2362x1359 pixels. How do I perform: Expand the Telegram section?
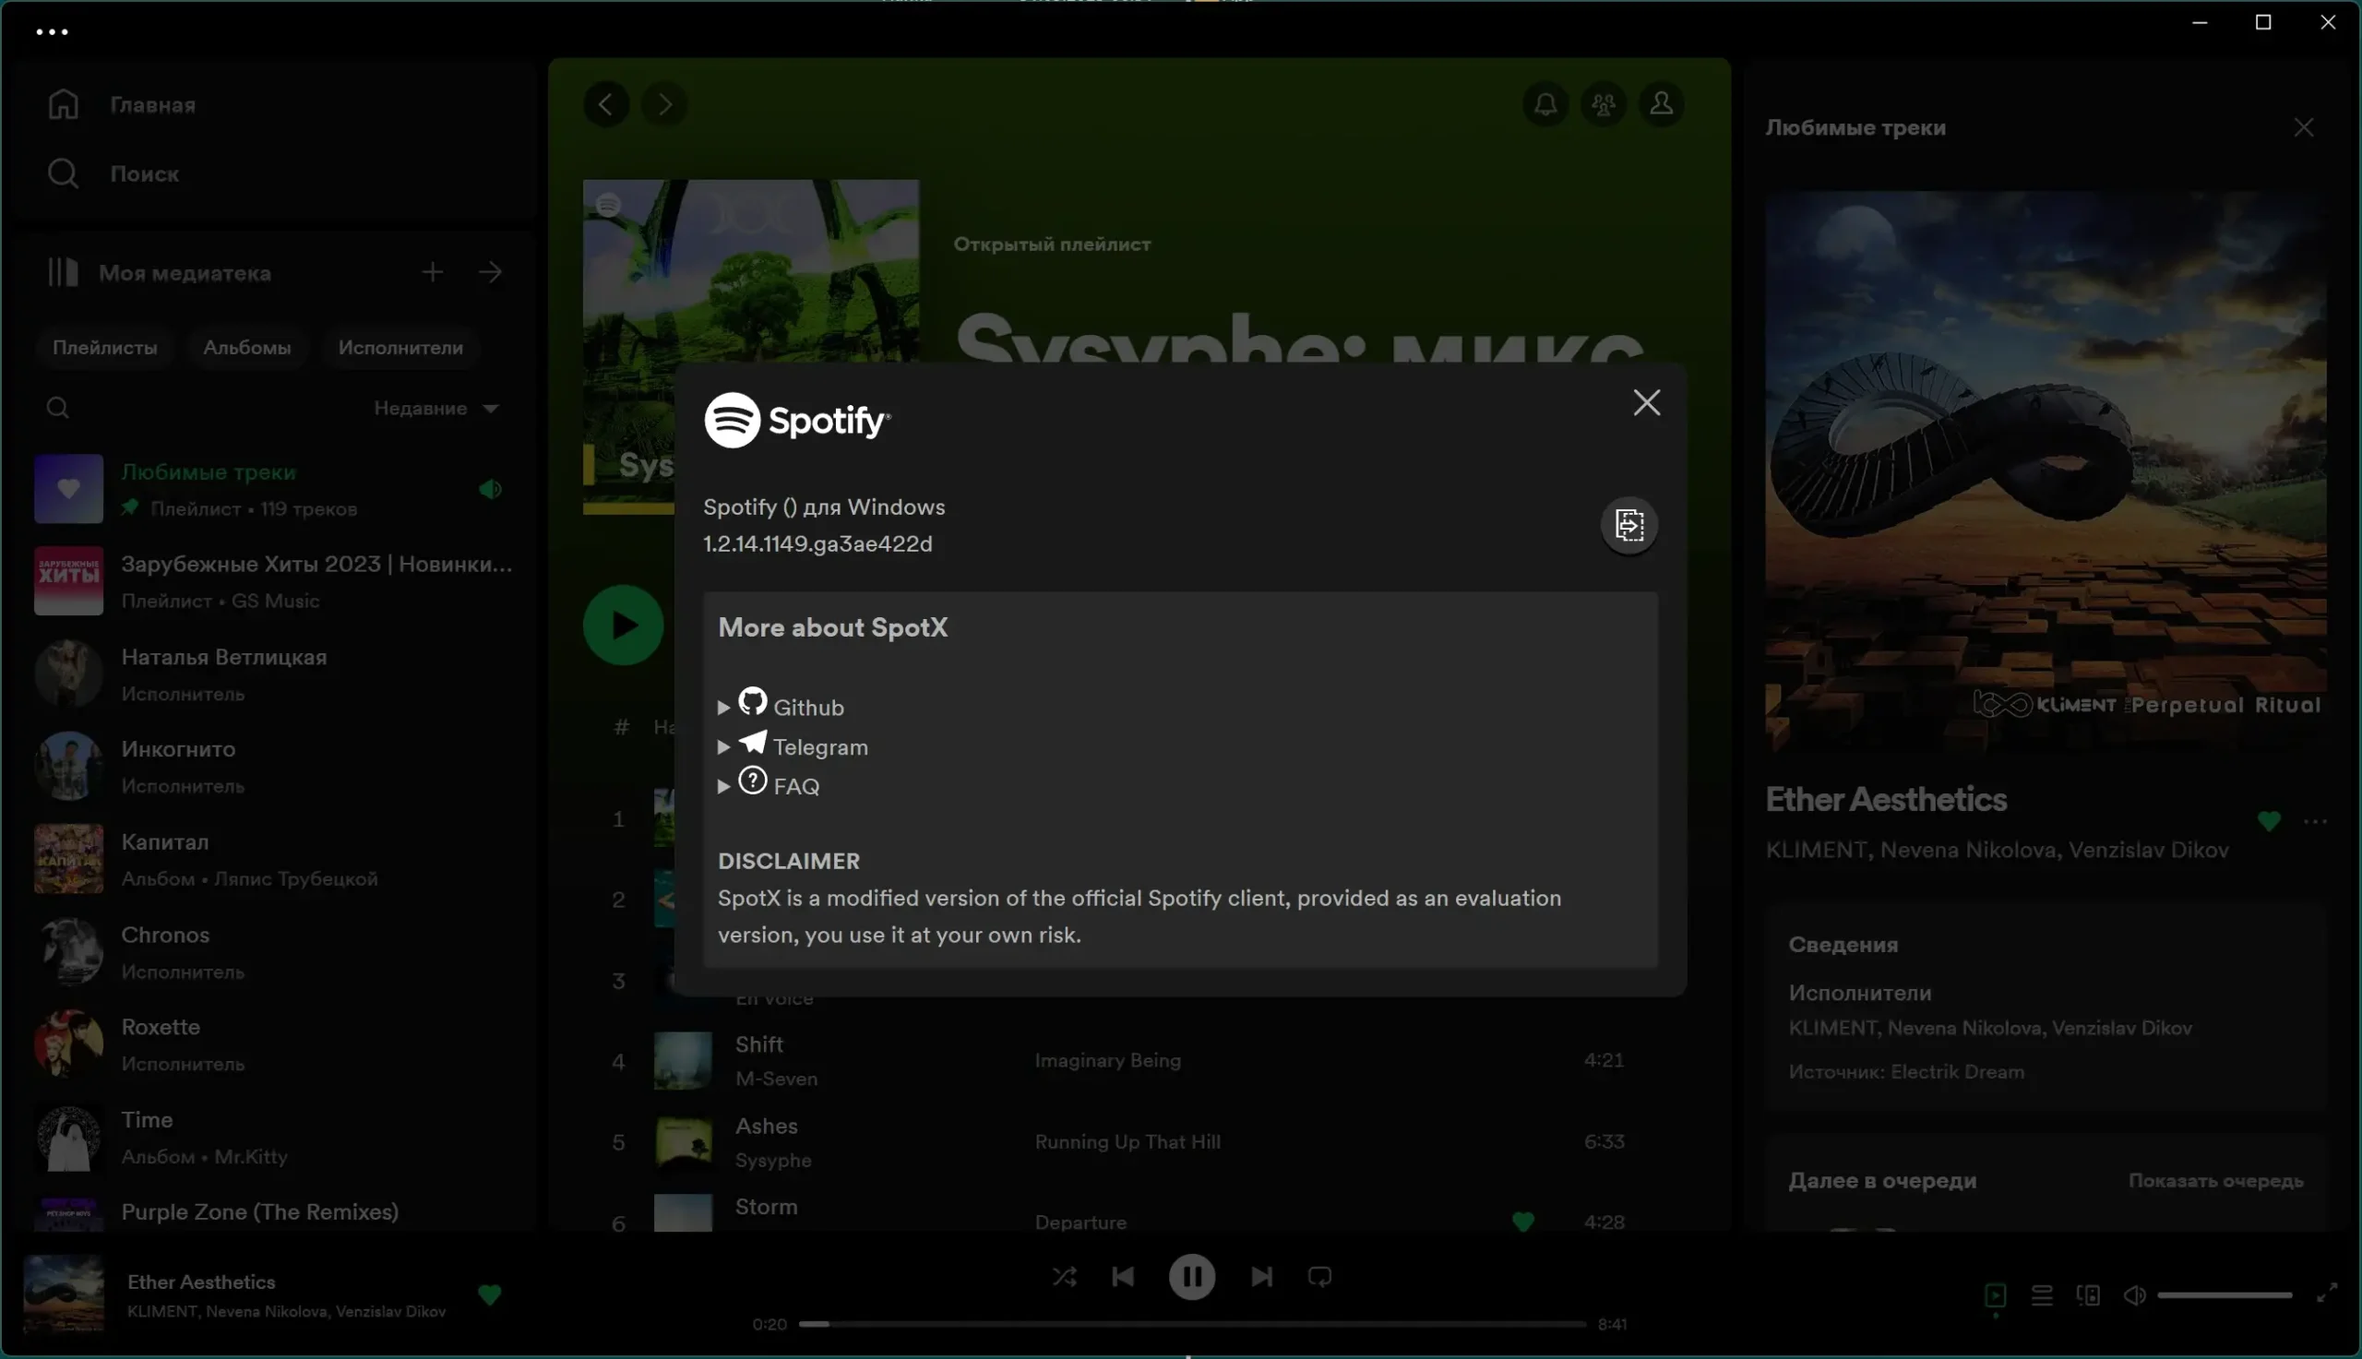[x=724, y=745]
